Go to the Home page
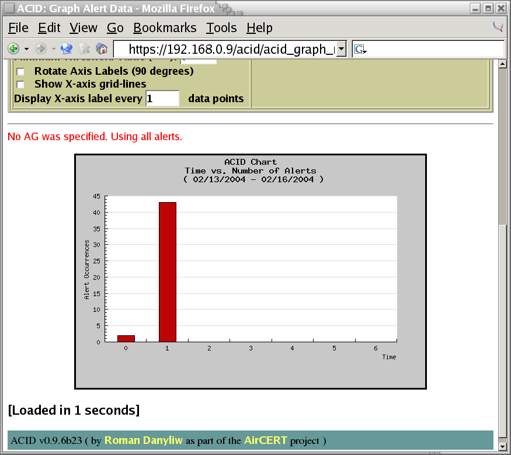Viewport: 511px width, 455px height. (x=102, y=48)
